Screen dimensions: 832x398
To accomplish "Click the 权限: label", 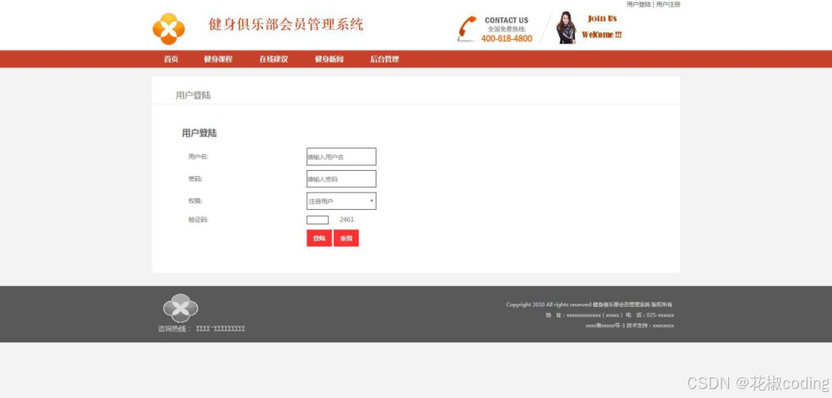I will coord(195,201).
